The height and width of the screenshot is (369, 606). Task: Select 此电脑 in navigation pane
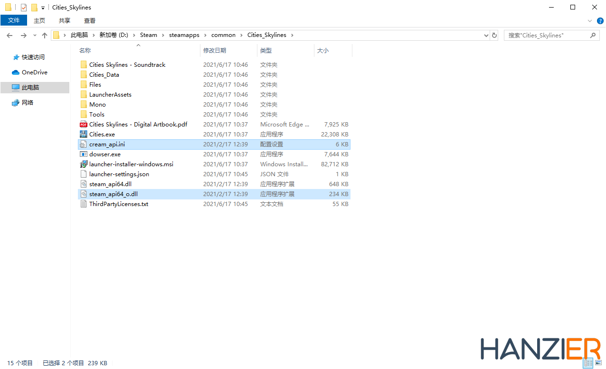click(x=35, y=88)
